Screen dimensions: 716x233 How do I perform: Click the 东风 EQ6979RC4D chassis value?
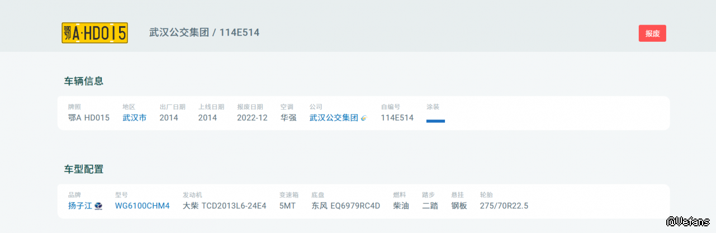pos(345,206)
